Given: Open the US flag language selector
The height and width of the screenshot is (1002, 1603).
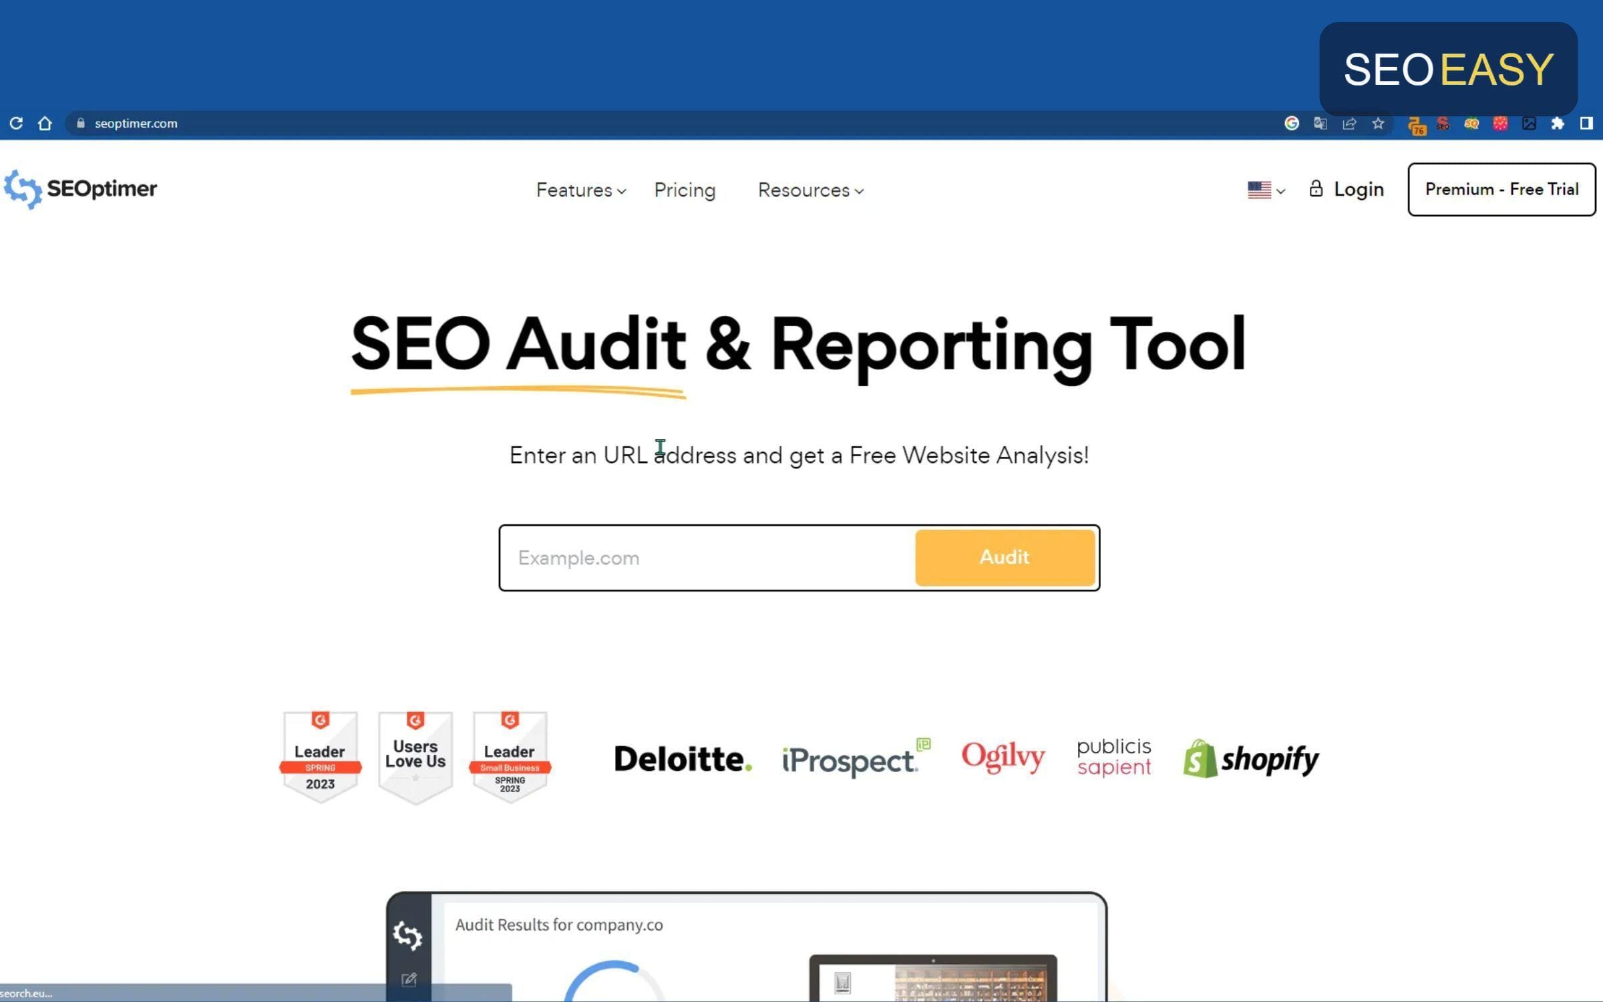Looking at the screenshot, I should click(1266, 190).
